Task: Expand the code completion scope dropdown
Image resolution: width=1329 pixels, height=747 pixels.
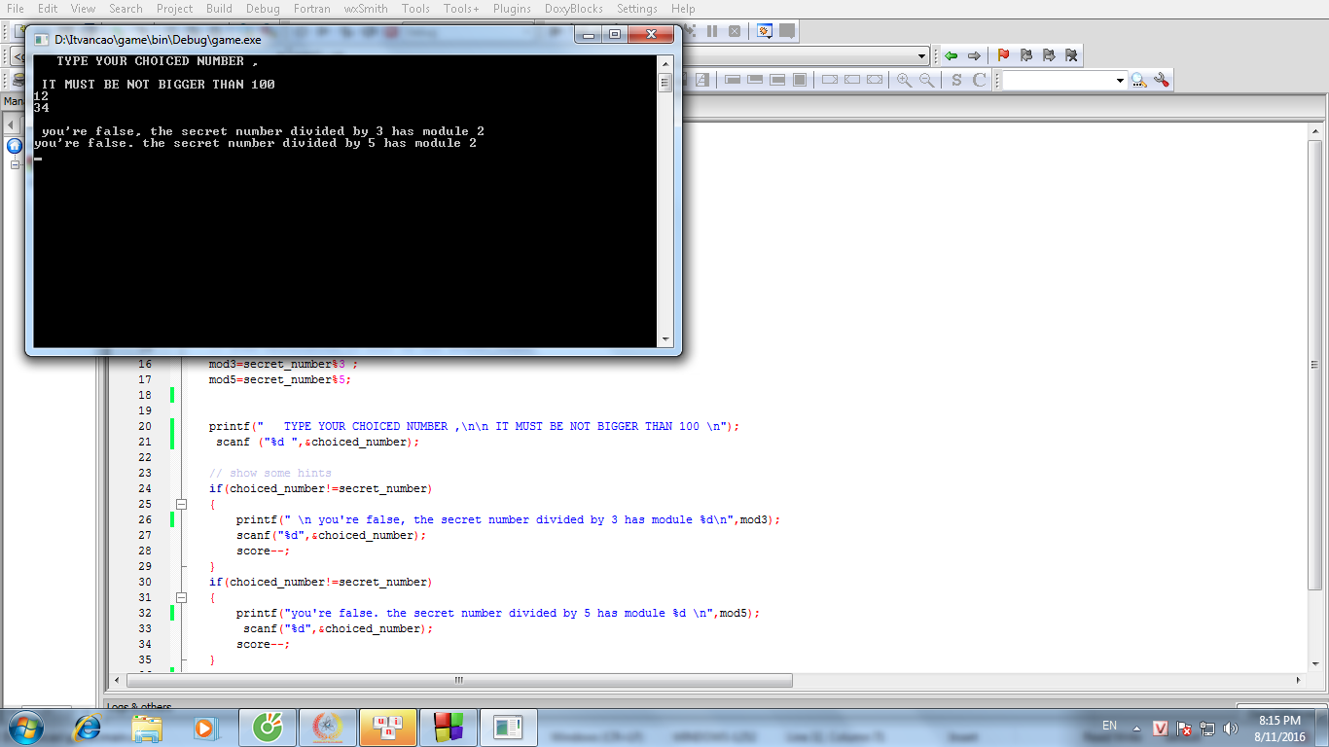Action: click(x=923, y=55)
